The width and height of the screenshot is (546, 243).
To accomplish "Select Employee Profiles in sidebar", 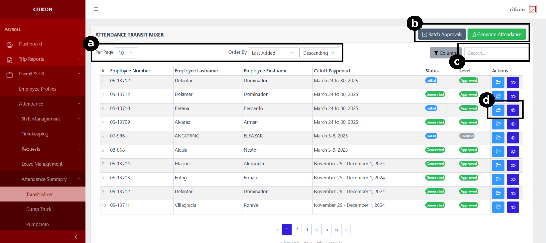I will (x=38, y=89).
